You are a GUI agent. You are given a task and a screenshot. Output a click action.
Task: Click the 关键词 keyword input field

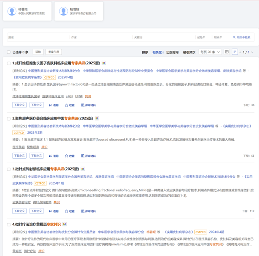pyautogui.click(x=164, y=37)
